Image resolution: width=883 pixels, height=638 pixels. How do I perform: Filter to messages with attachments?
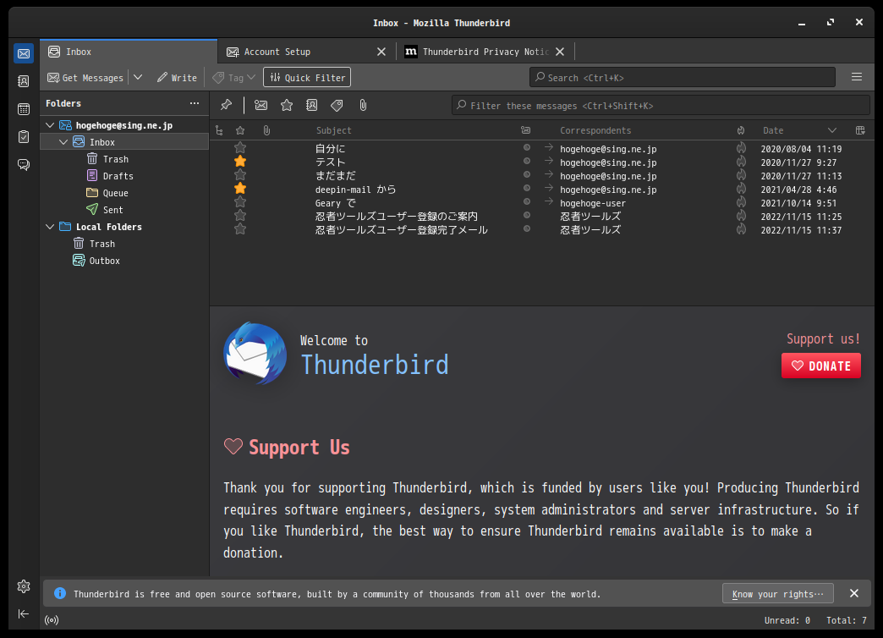[363, 105]
